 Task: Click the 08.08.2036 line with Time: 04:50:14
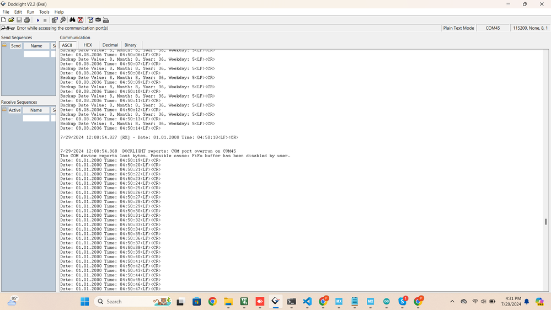click(x=110, y=129)
